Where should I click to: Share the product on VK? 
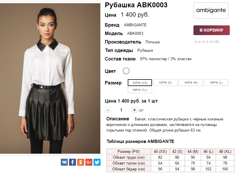point(64,162)
